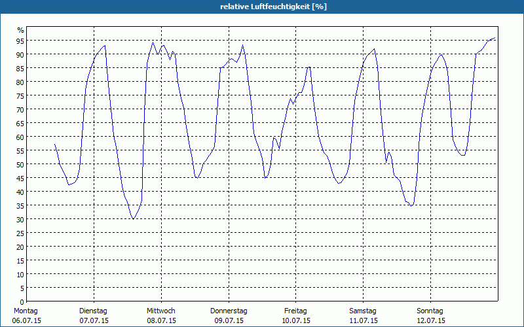The height and width of the screenshot is (327, 524).
Task: Select the 09.07.15 date label
Action: coord(229,321)
